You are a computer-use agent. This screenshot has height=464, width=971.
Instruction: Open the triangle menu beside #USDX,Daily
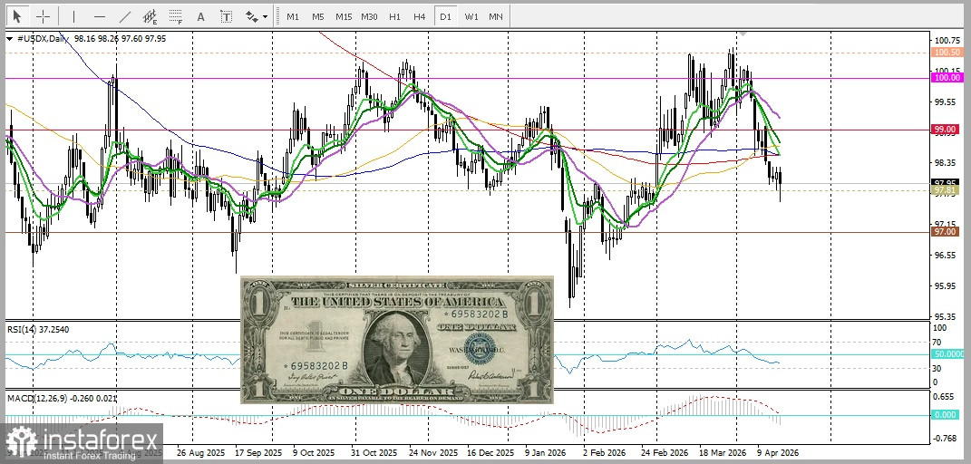tap(9, 38)
